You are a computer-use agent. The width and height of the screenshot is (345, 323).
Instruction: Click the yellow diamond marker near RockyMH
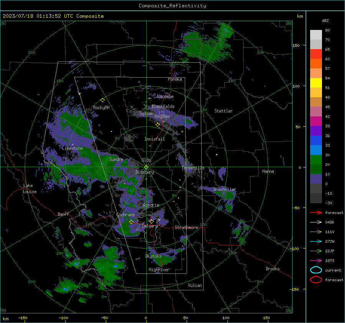(x=102, y=100)
